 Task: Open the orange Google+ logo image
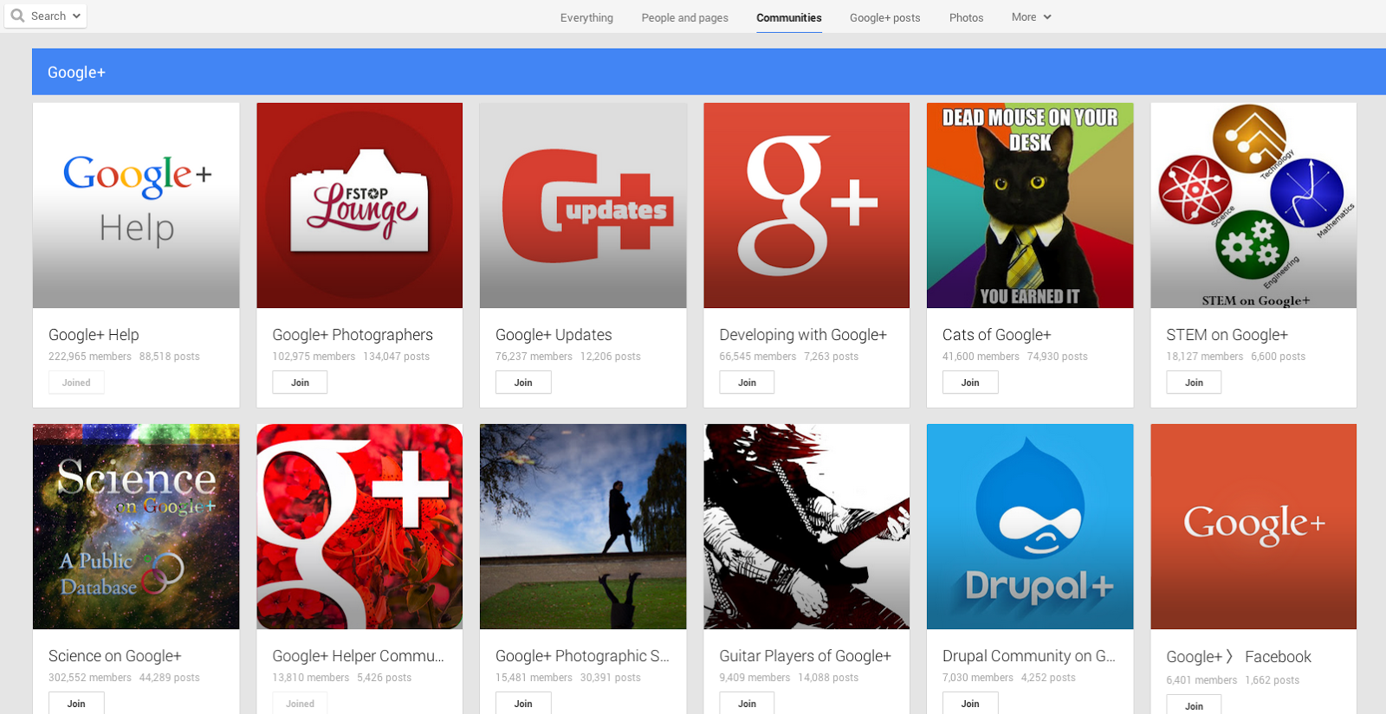tap(1253, 526)
